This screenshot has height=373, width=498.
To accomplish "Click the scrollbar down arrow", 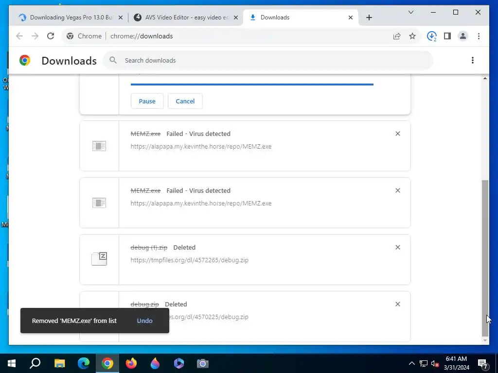I will (485, 340).
